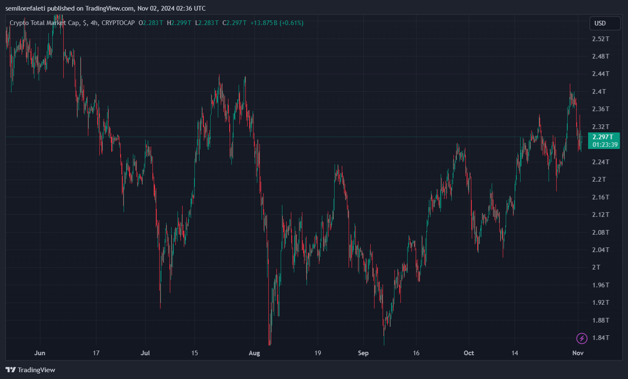This screenshot has width=628, height=379.
Task: Click the 2.12T price axis label
Action: pyautogui.click(x=601, y=215)
